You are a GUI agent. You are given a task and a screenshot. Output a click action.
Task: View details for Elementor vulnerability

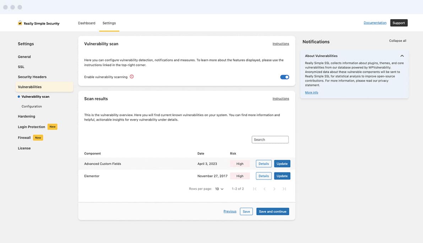pyautogui.click(x=264, y=176)
